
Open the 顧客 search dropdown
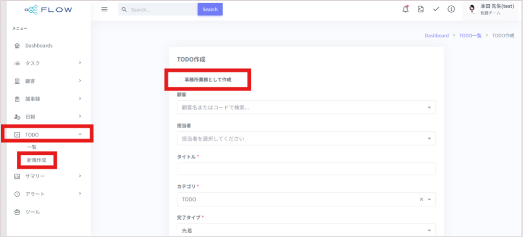click(306, 107)
